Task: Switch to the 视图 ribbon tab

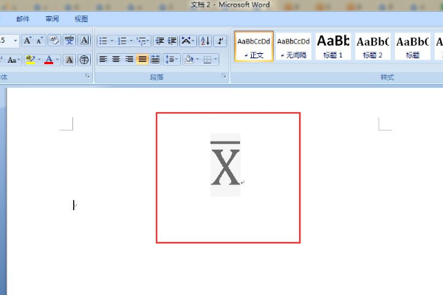Action: click(81, 19)
